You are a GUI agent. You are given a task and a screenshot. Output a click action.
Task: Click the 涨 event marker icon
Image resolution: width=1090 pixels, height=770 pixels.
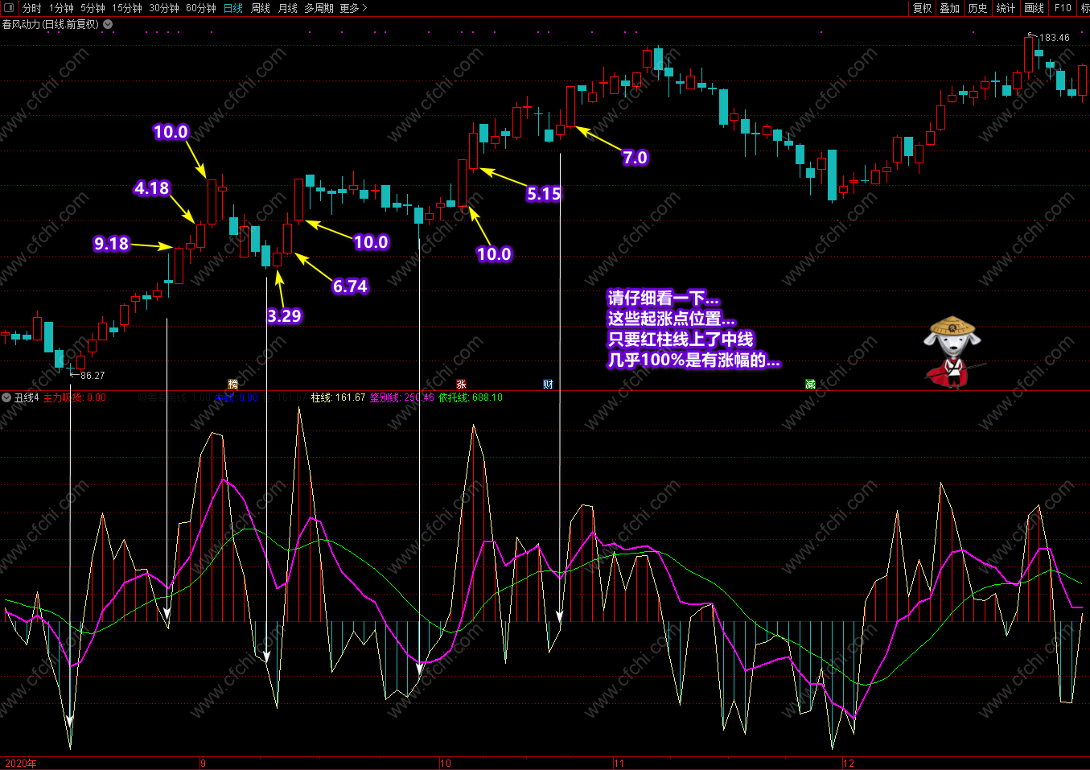point(462,385)
